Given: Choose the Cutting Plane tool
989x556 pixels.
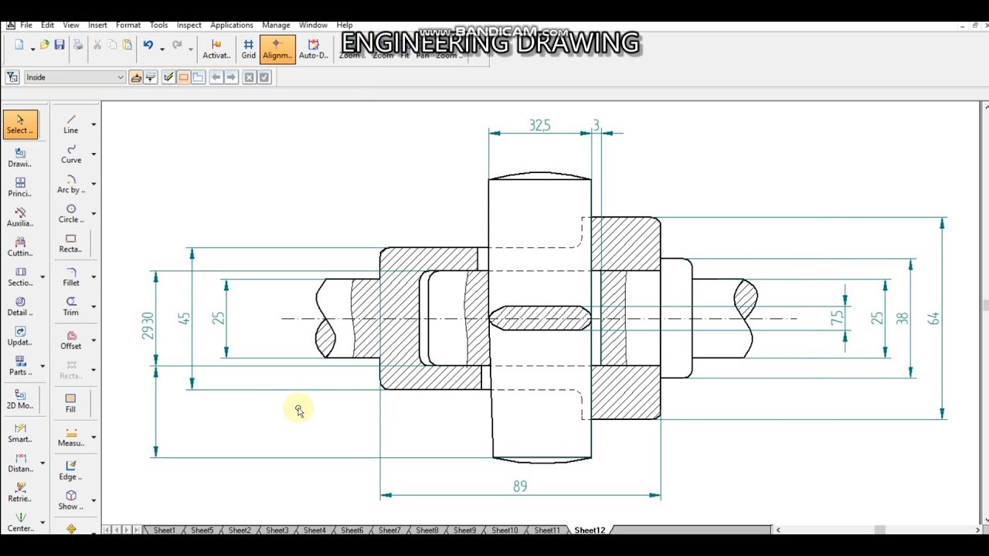Looking at the screenshot, I should [x=20, y=247].
